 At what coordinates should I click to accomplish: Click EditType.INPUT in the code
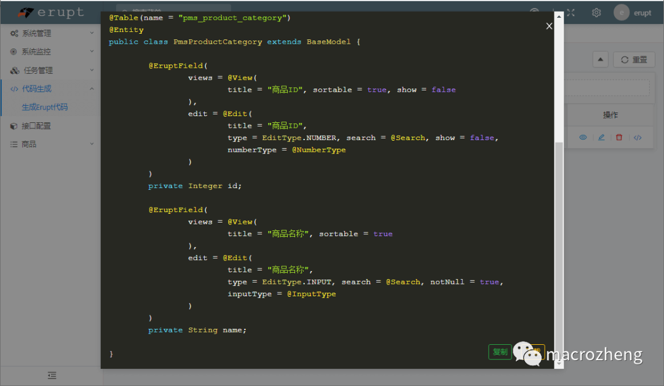297,282
